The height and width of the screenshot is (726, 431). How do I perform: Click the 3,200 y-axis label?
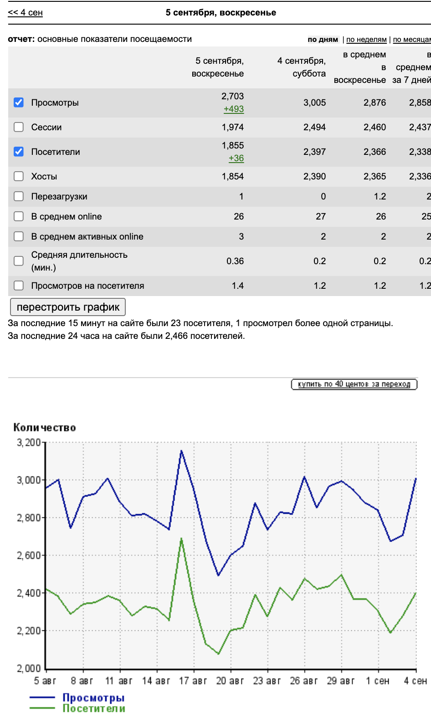click(29, 442)
